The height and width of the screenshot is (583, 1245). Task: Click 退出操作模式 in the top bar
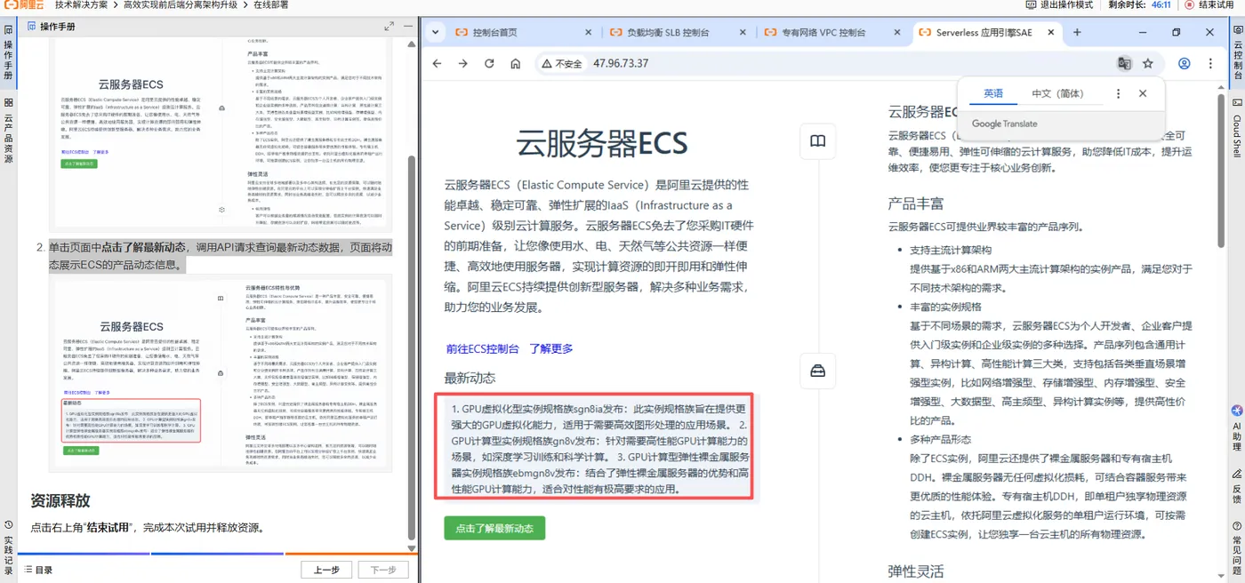(x=1060, y=5)
